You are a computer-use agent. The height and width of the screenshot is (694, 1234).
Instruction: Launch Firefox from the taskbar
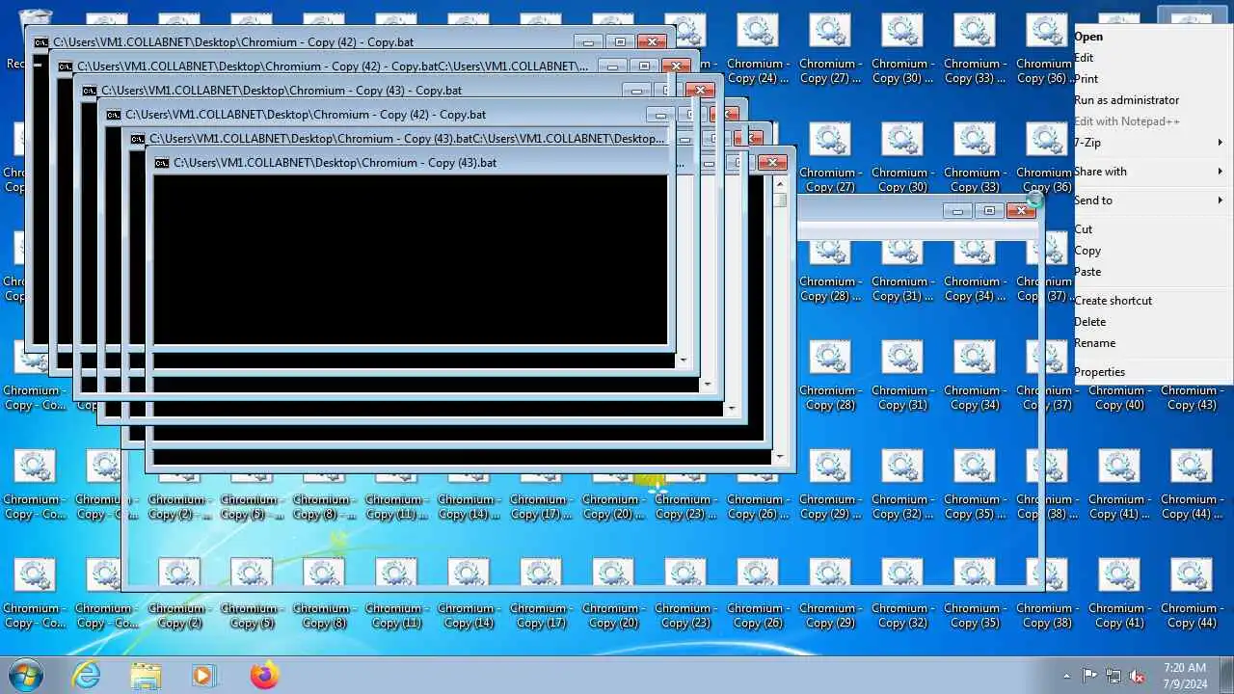263,675
